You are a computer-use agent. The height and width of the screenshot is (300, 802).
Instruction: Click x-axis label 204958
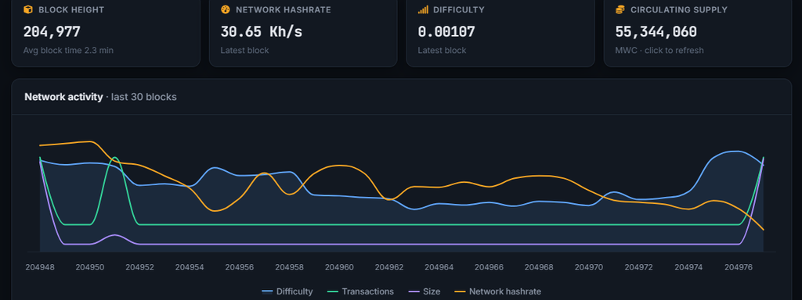pyautogui.click(x=290, y=267)
